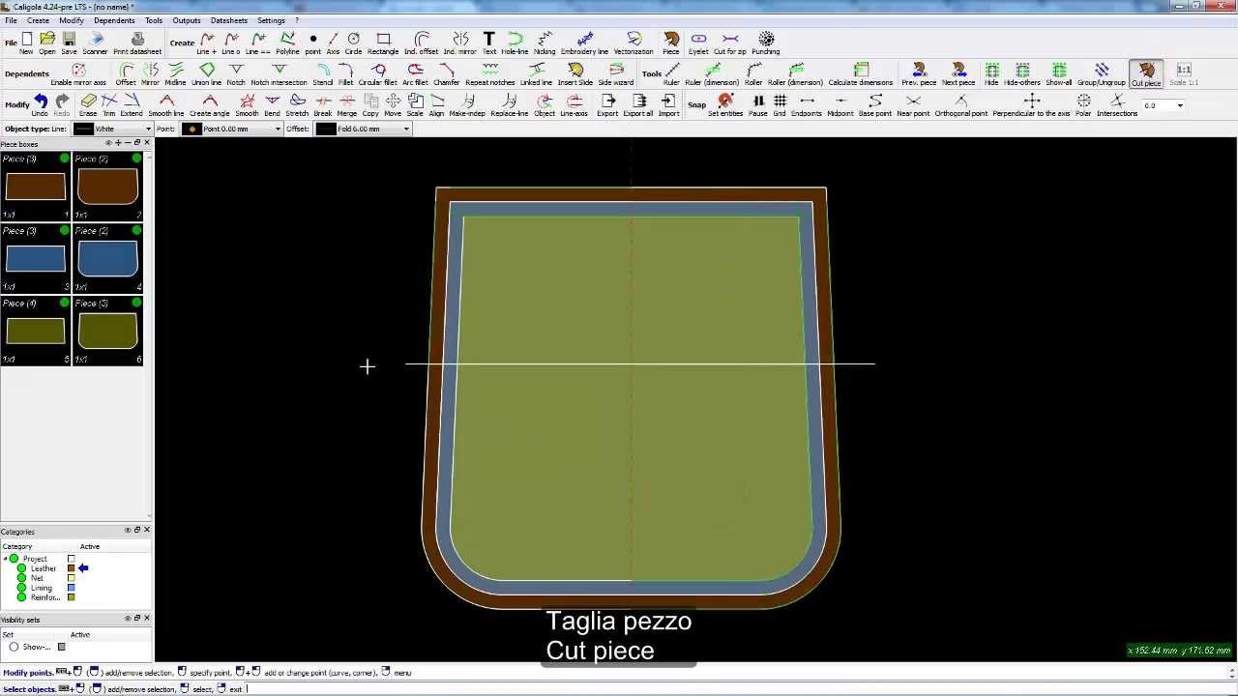Screen dimensions: 1238x696
Task: Open the File menu
Action: [x=11, y=20]
